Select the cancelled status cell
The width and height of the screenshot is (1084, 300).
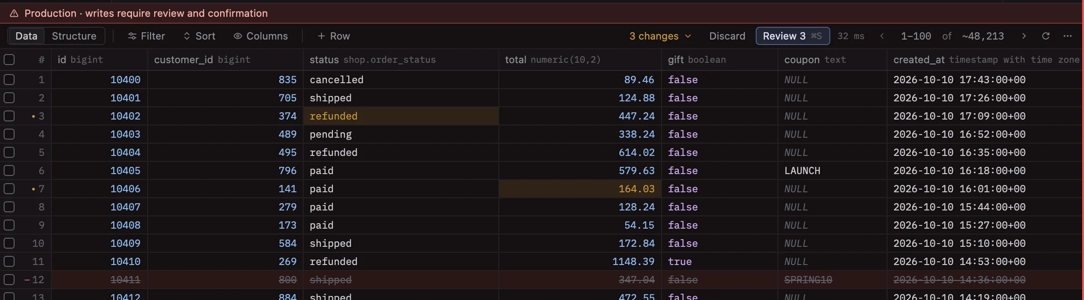[x=401, y=80]
